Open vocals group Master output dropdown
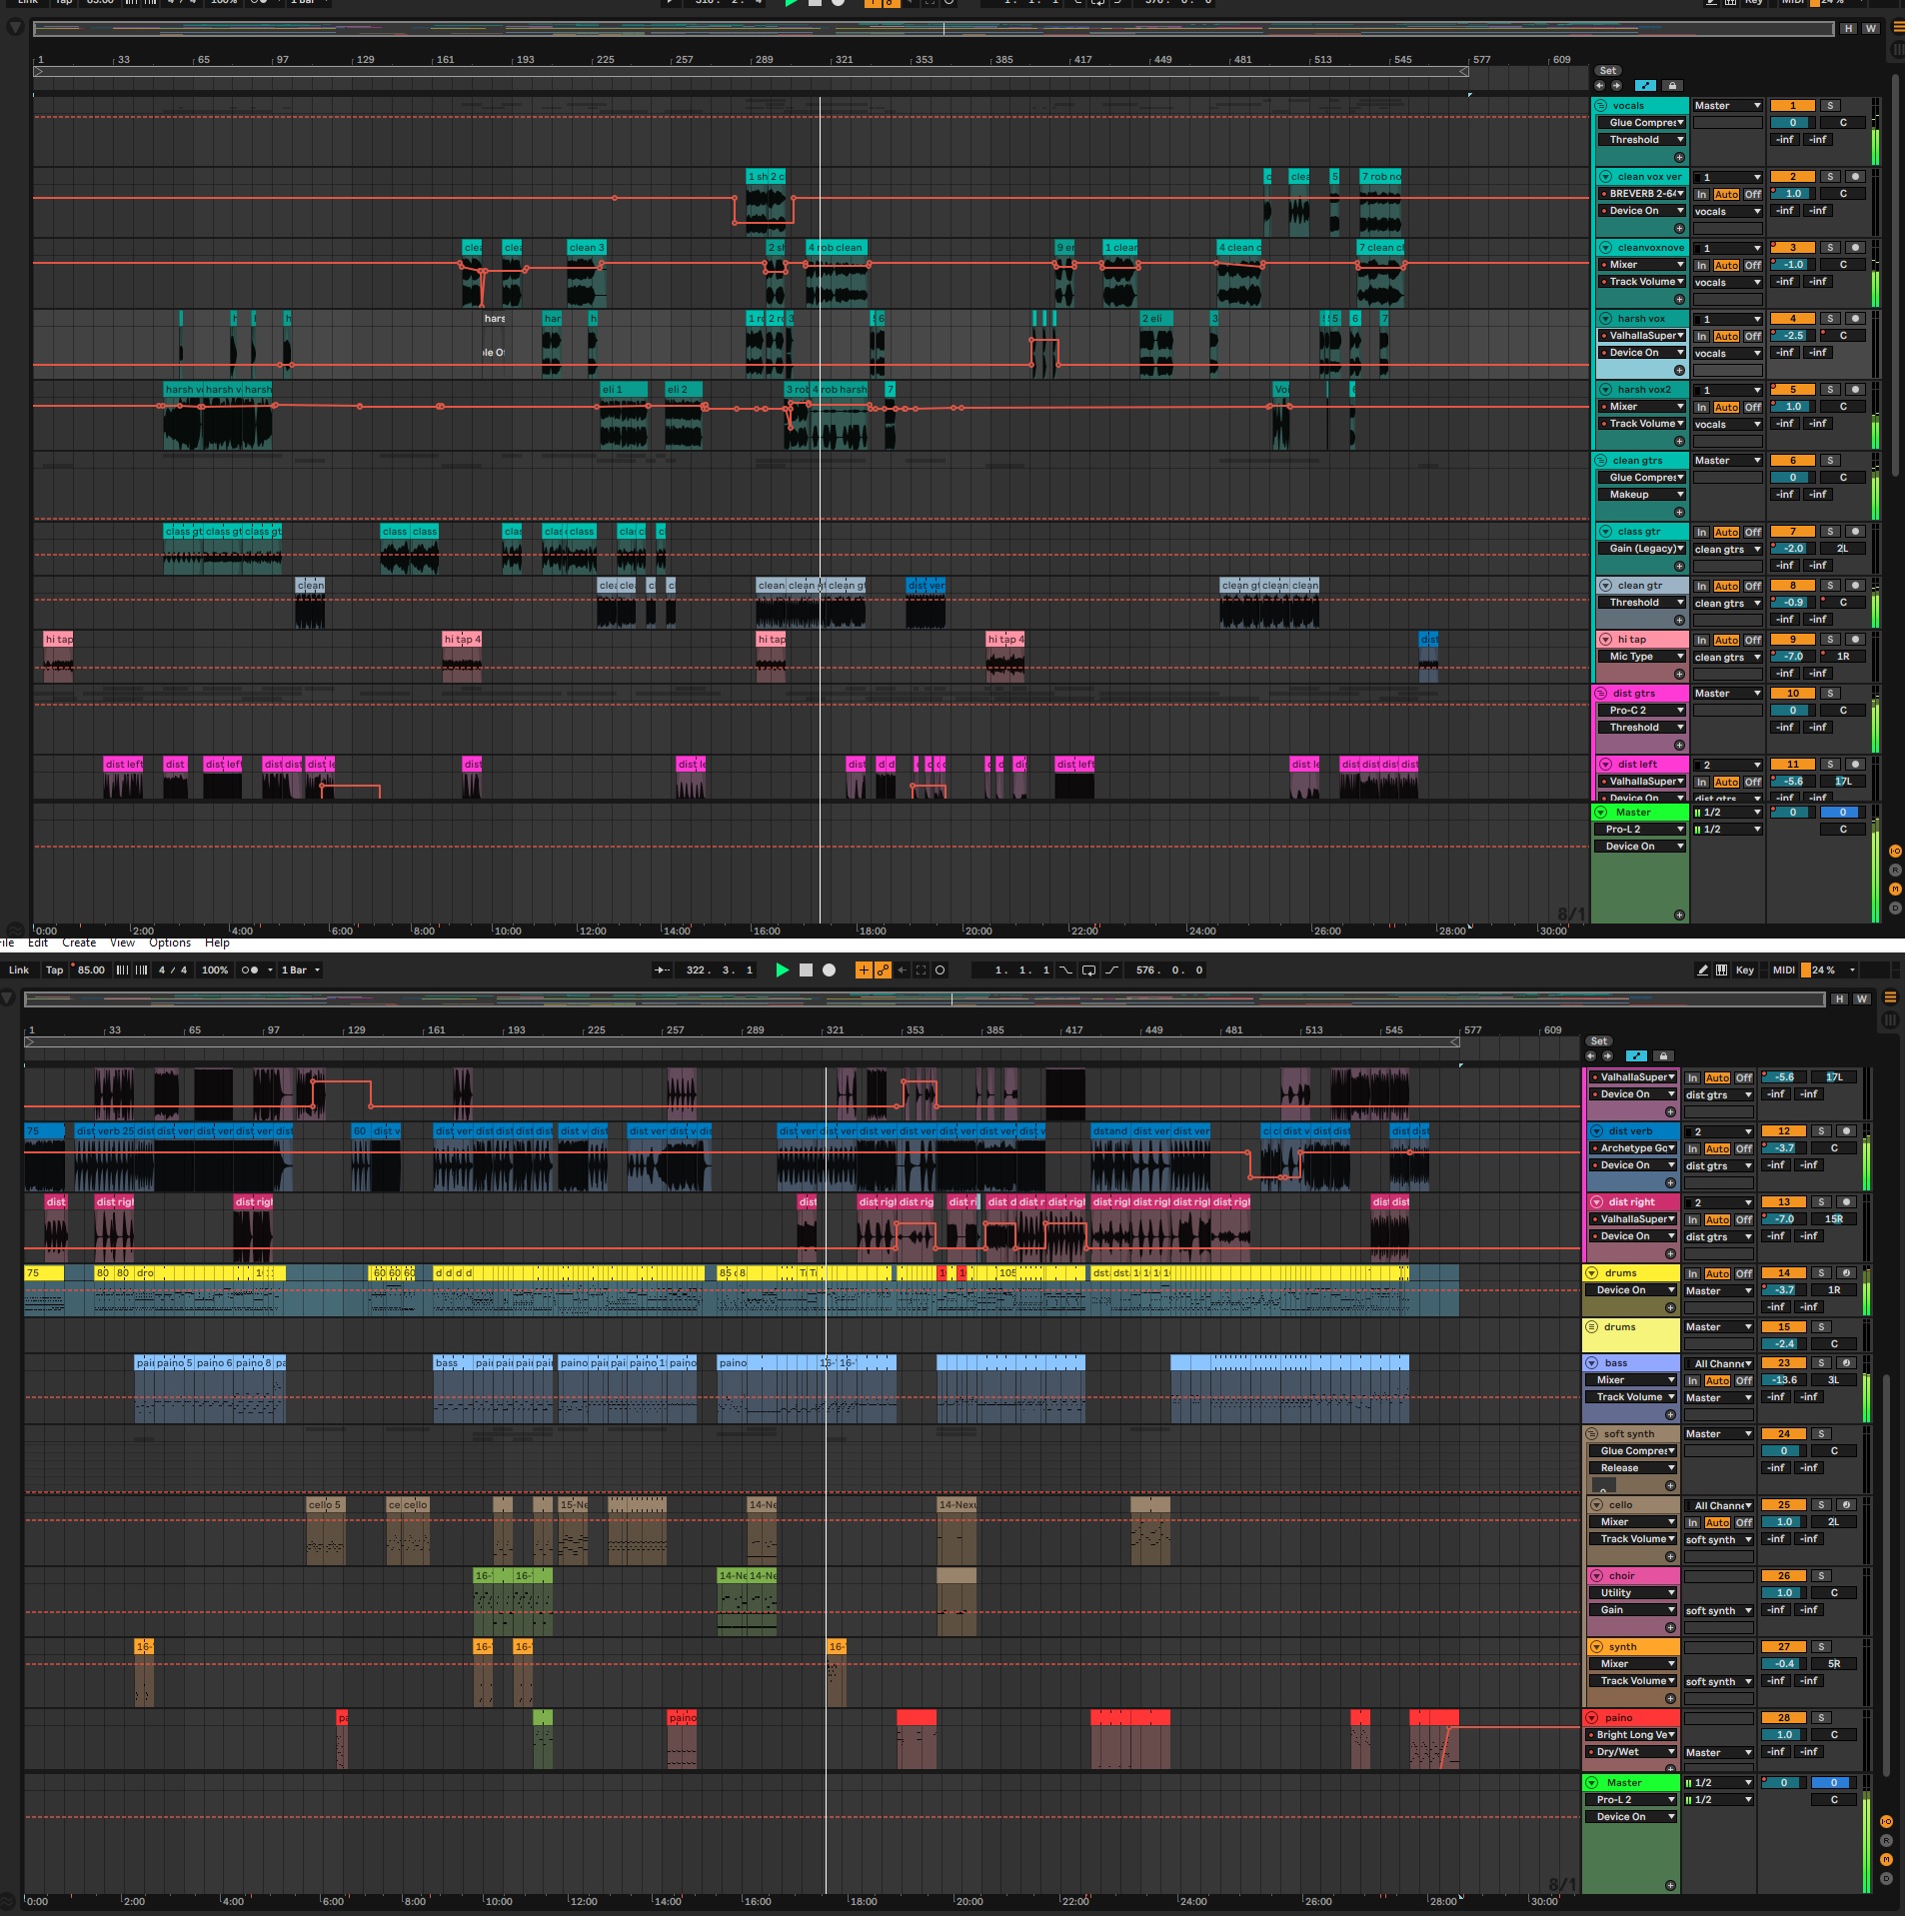Image resolution: width=1905 pixels, height=1916 pixels. [x=1727, y=106]
